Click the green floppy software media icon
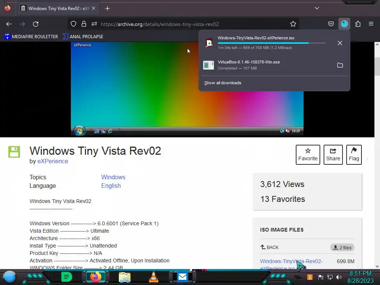 click(14, 152)
